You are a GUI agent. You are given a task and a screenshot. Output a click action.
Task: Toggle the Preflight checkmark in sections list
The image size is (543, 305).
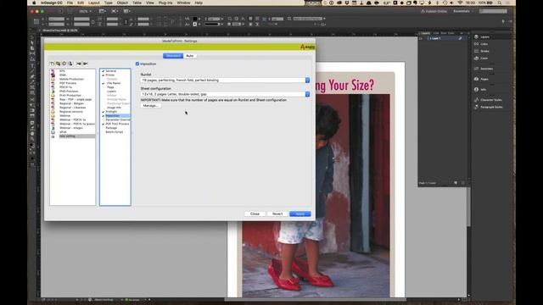point(104,112)
